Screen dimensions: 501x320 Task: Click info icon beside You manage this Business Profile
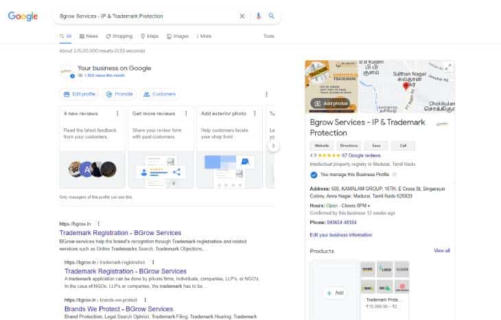coord(395,175)
